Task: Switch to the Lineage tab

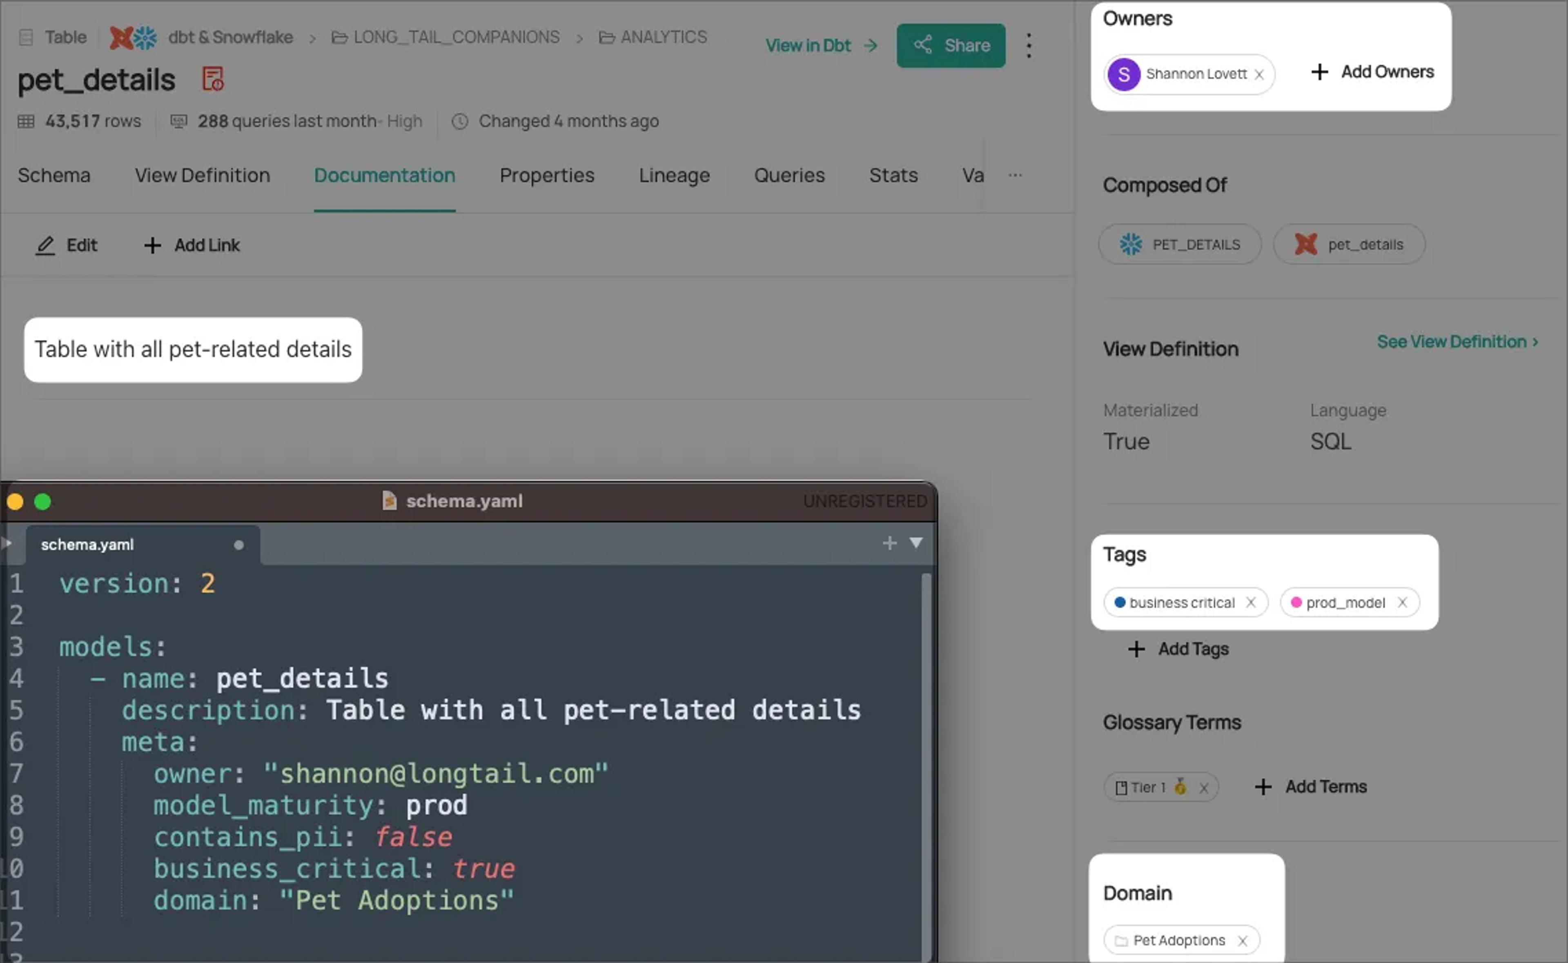Action: click(x=673, y=175)
